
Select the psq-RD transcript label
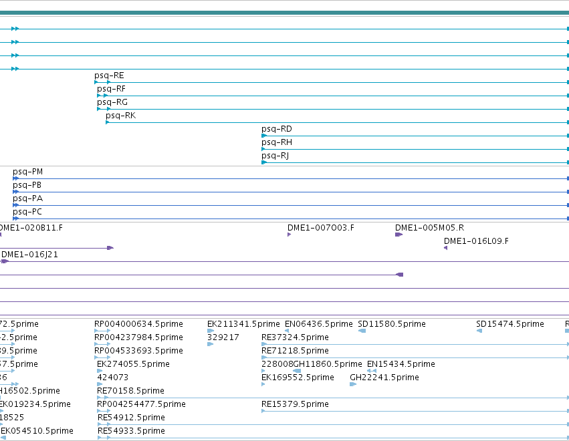tap(277, 129)
